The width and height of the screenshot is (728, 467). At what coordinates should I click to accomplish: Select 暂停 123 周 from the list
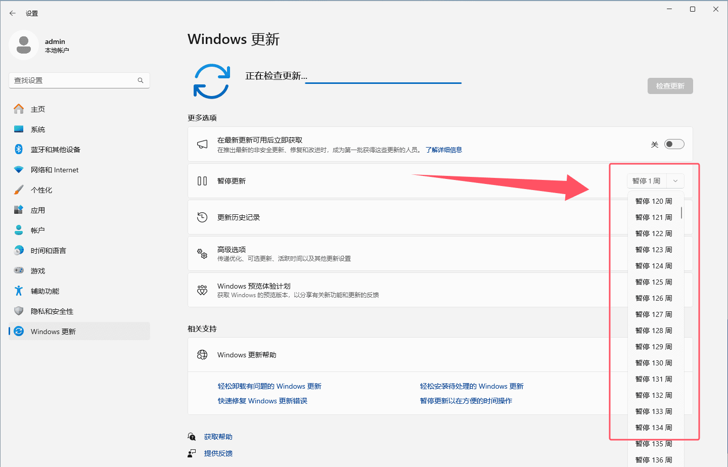pyautogui.click(x=654, y=250)
